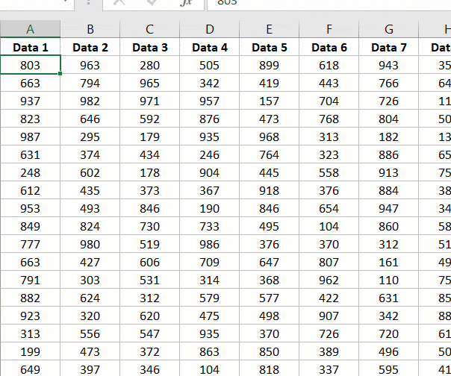Screen dimensions: 451x376
Task: Click the cell containing 962
Action: tap(329, 280)
